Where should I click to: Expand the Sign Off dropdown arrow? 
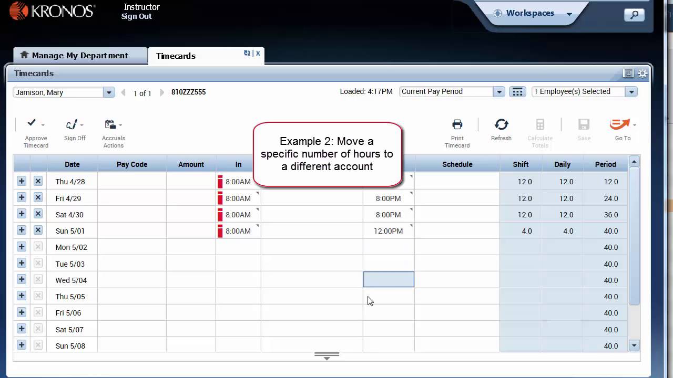click(x=81, y=125)
